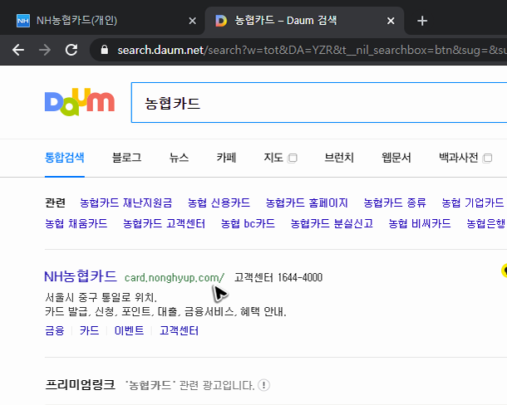Open related search 농협은행
Viewport: 507px width, 405px height.
[x=486, y=223]
